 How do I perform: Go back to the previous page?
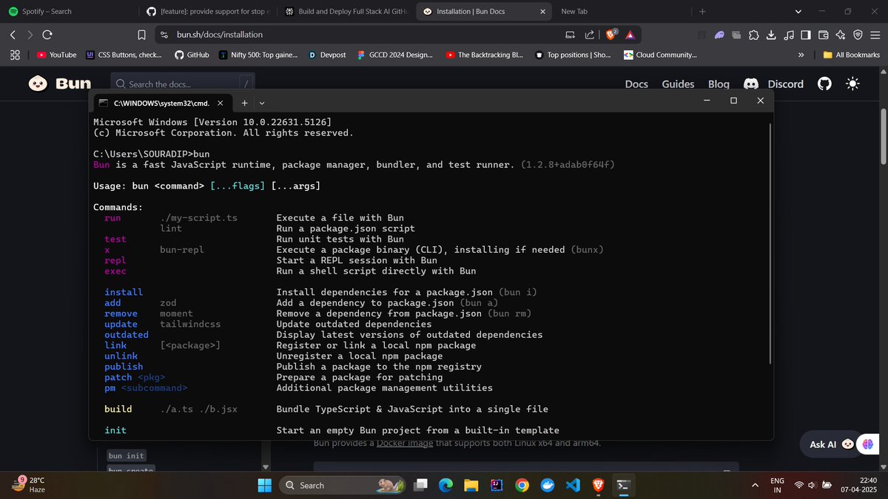13,34
